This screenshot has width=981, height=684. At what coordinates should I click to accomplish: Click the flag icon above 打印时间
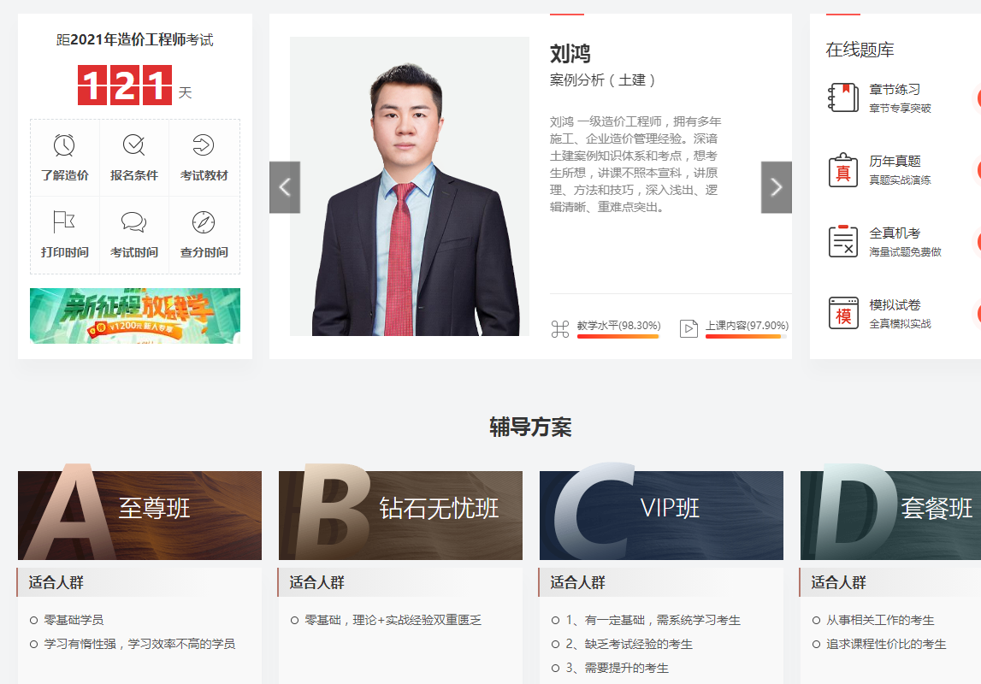coord(64,222)
